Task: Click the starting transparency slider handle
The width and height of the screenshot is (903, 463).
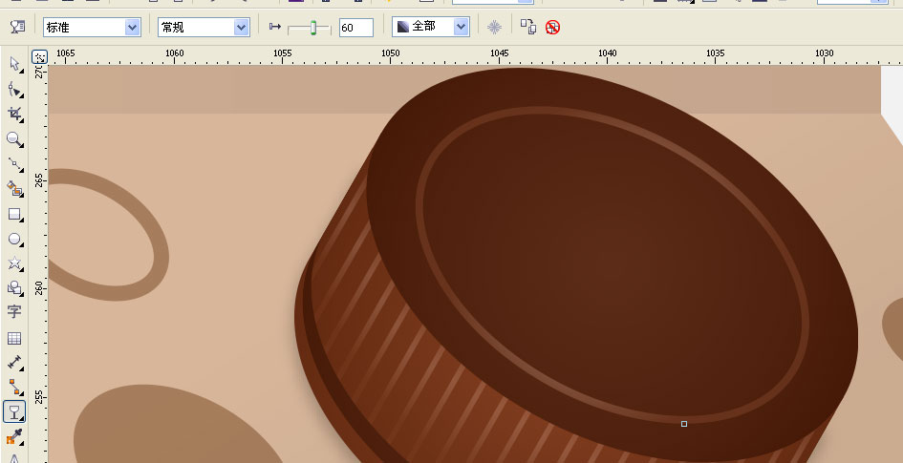Action: [x=313, y=27]
